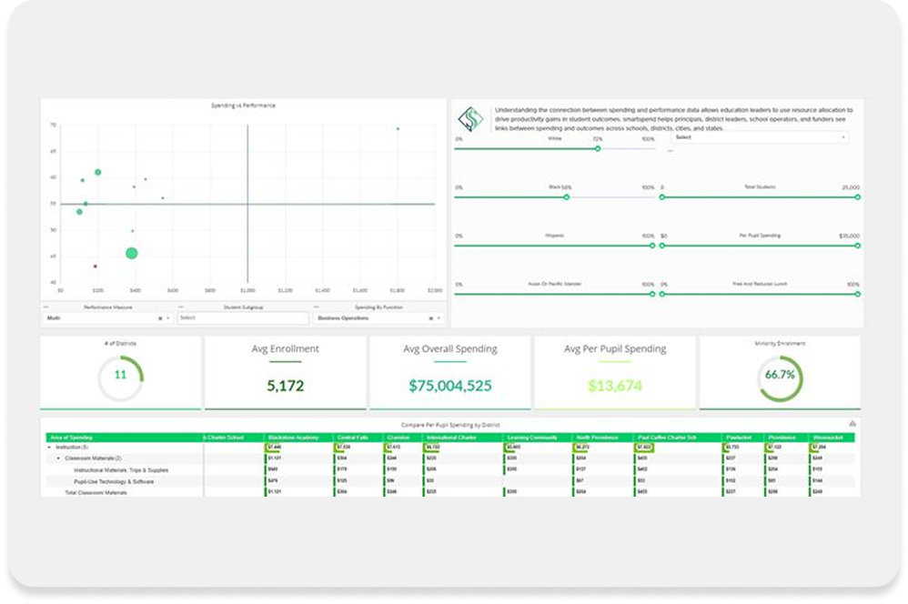Click the dark red data point in the chart
Image resolution: width=908 pixels, height=604 pixels.
95,267
